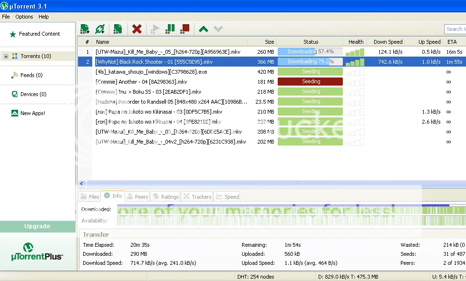Select Recorder to Randsell 05 torrent
This screenshot has height=281, width=466.
272,102
